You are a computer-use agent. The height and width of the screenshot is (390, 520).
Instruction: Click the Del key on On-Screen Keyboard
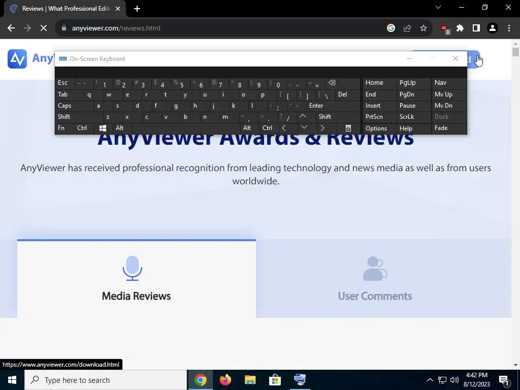347,94
